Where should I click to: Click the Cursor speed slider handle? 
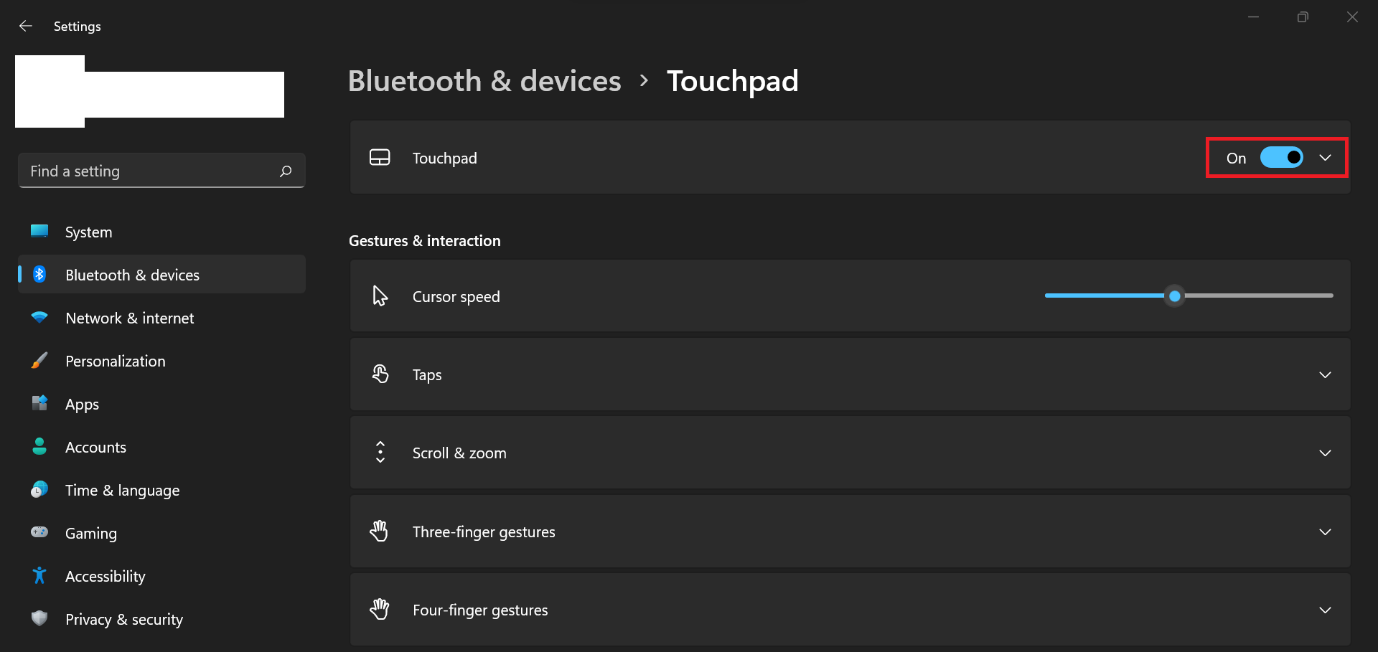pyautogui.click(x=1174, y=296)
